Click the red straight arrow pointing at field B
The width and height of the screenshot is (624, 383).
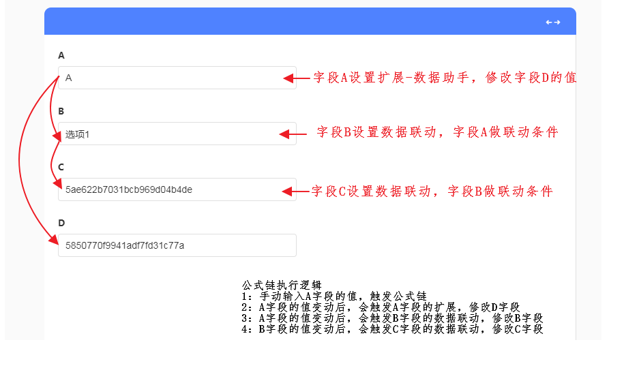(293, 135)
